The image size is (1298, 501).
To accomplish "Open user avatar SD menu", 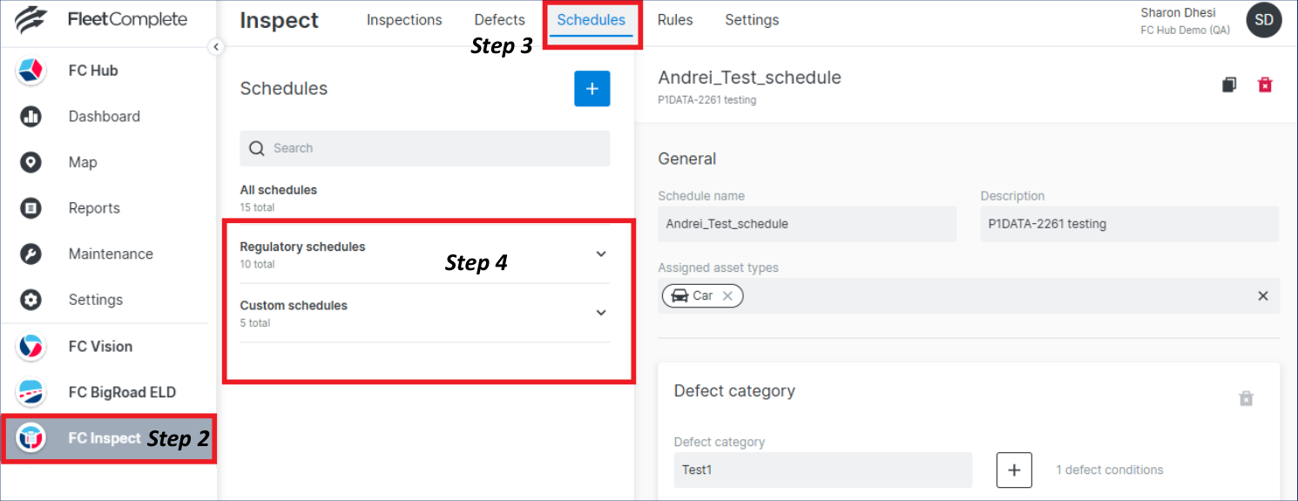I will pyautogui.click(x=1264, y=20).
